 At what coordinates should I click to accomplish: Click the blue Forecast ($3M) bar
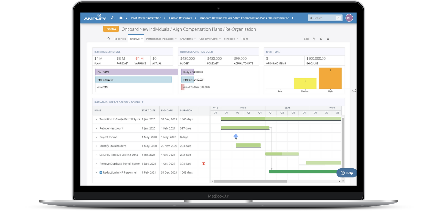point(133,80)
